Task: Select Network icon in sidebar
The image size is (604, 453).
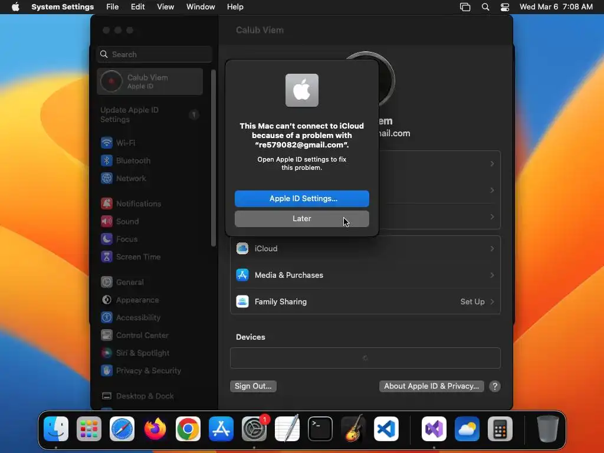Action: 107,178
